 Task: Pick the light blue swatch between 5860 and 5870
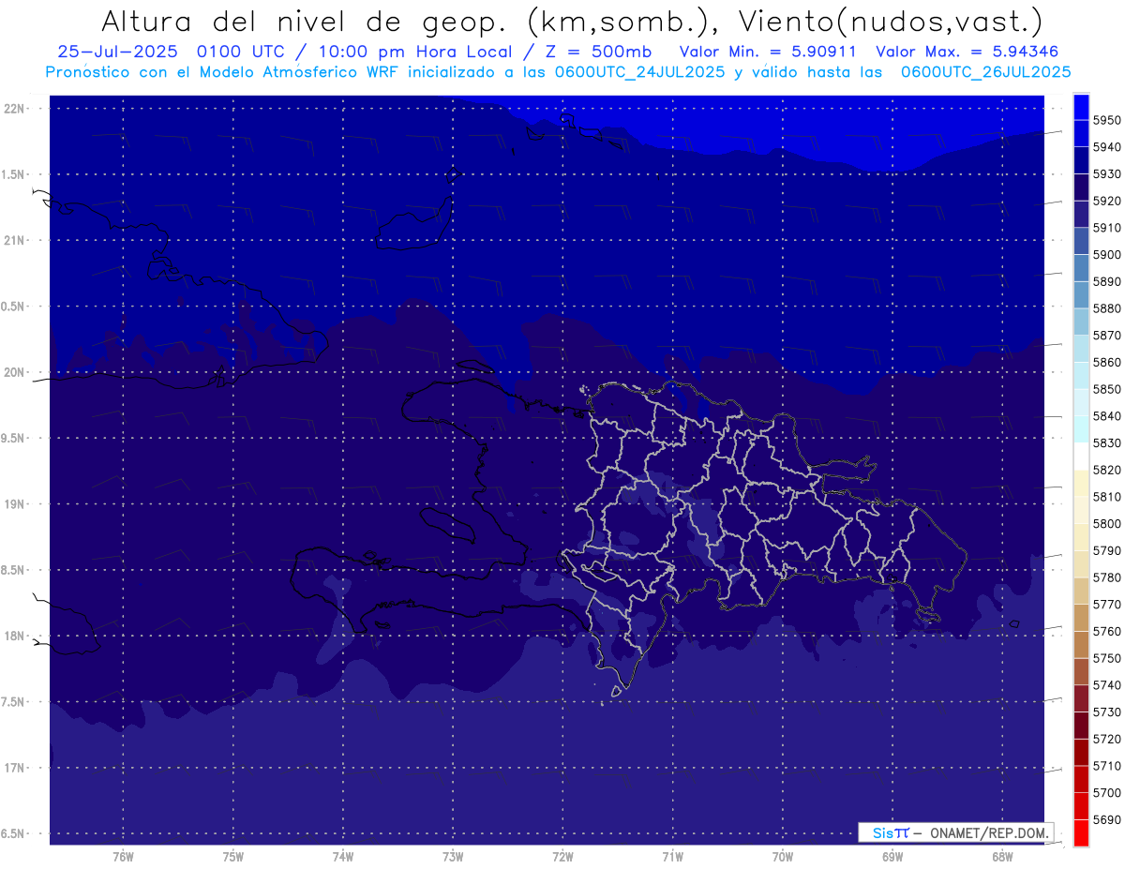point(1081,349)
